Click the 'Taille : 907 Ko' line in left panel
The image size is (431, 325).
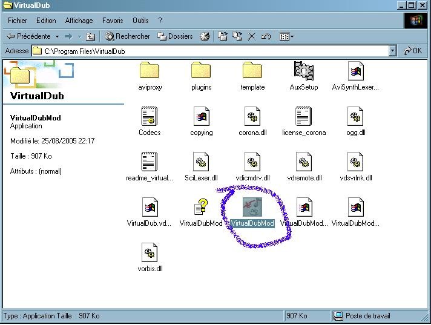31,156
